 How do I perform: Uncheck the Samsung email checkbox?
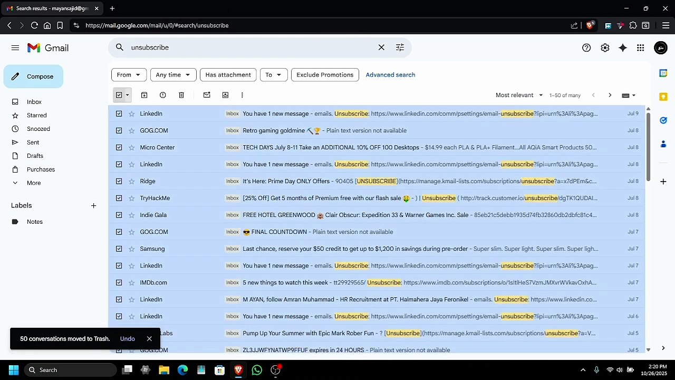tap(119, 249)
